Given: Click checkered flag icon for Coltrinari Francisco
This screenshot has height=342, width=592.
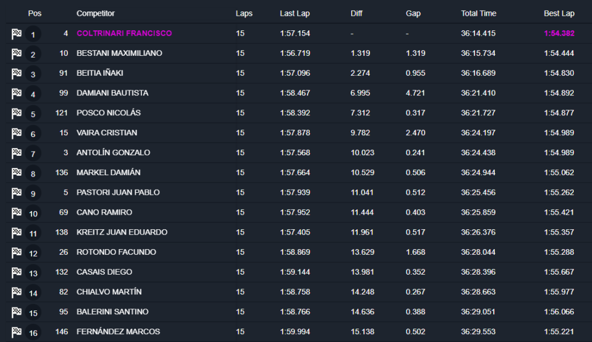Looking at the screenshot, I should pos(16,34).
